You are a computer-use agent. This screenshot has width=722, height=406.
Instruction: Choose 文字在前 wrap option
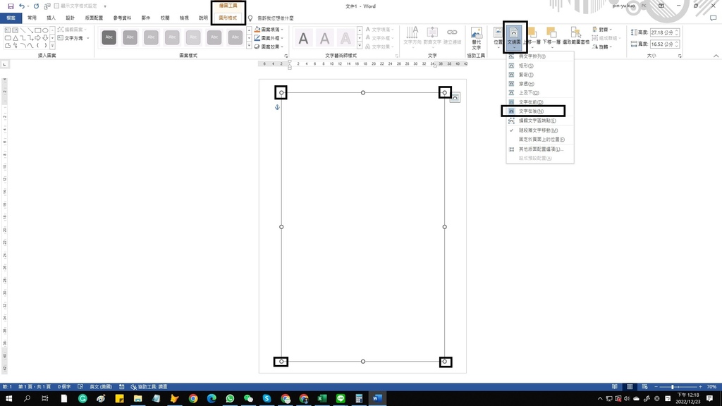[539, 101]
